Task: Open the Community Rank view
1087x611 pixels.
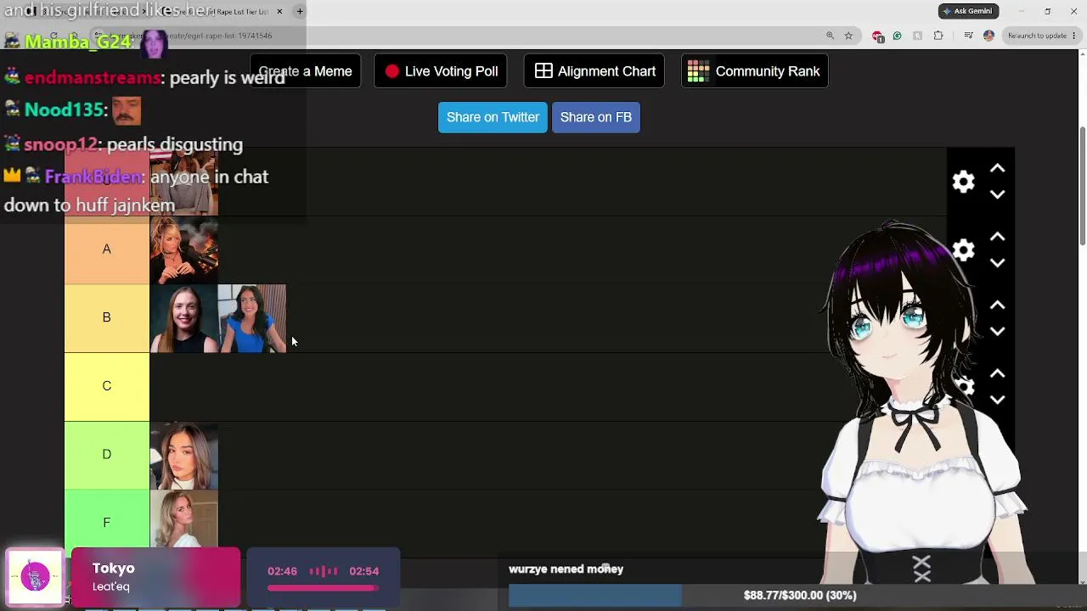Action: tap(755, 71)
